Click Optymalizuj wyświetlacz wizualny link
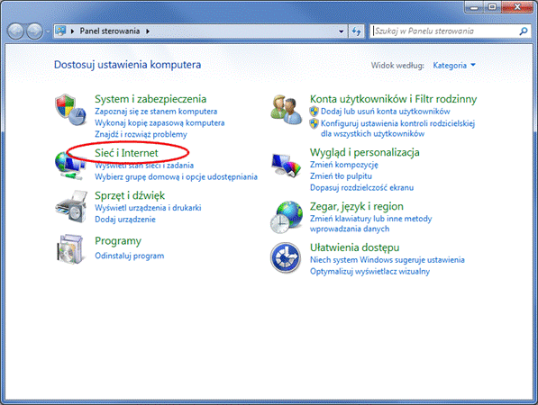This screenshot has width=538, height=405. [369, 272]
